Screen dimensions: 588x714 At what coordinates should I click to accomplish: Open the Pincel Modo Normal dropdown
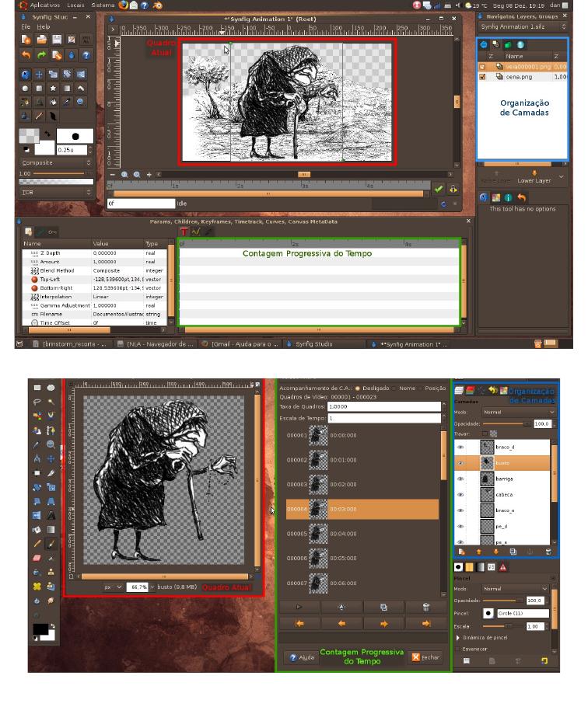coord(515,589)
